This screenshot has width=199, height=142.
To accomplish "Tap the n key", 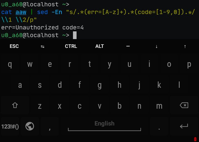I will (139, 106).
